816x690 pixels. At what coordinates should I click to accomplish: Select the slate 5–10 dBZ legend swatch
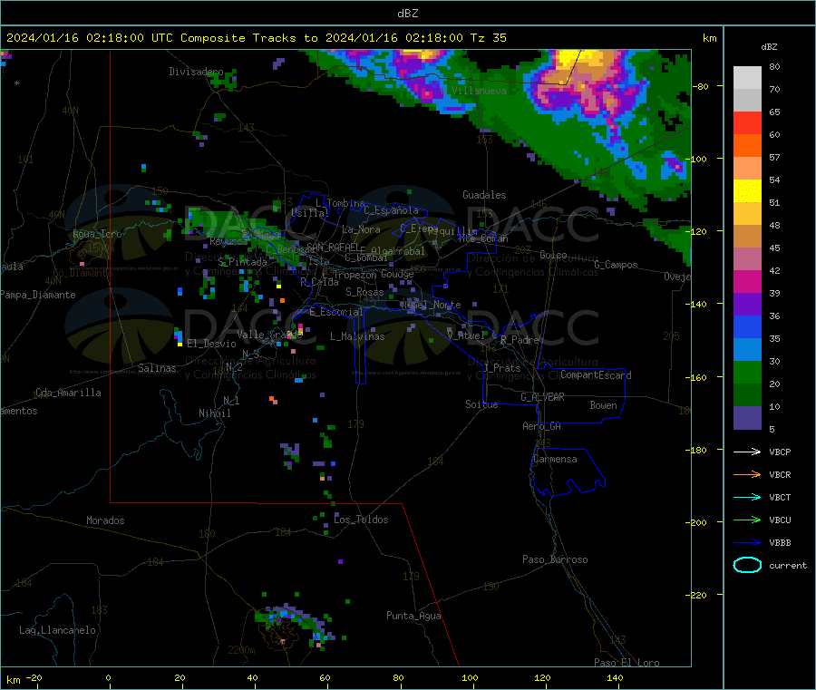747,418
